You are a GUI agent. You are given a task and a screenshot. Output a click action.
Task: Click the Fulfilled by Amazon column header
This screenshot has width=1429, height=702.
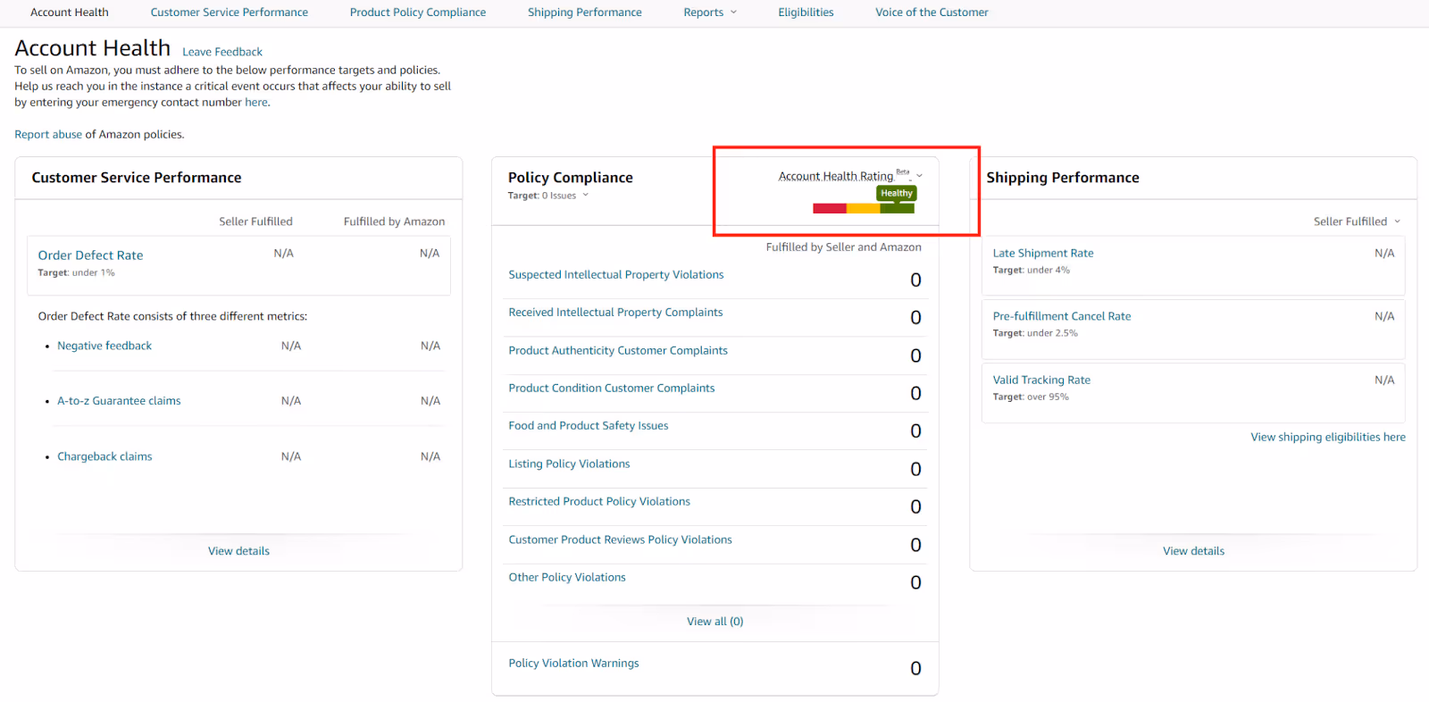point(394,221)
